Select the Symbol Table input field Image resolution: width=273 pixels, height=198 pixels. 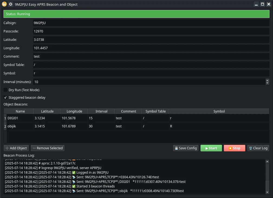[x=151, y=65]
